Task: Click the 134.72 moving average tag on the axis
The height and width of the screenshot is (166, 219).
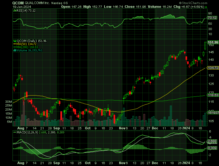Action: (213, 68)
